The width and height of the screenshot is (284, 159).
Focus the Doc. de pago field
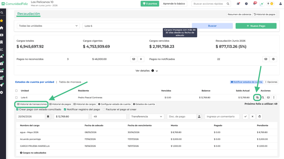click(x=182, y=117)
